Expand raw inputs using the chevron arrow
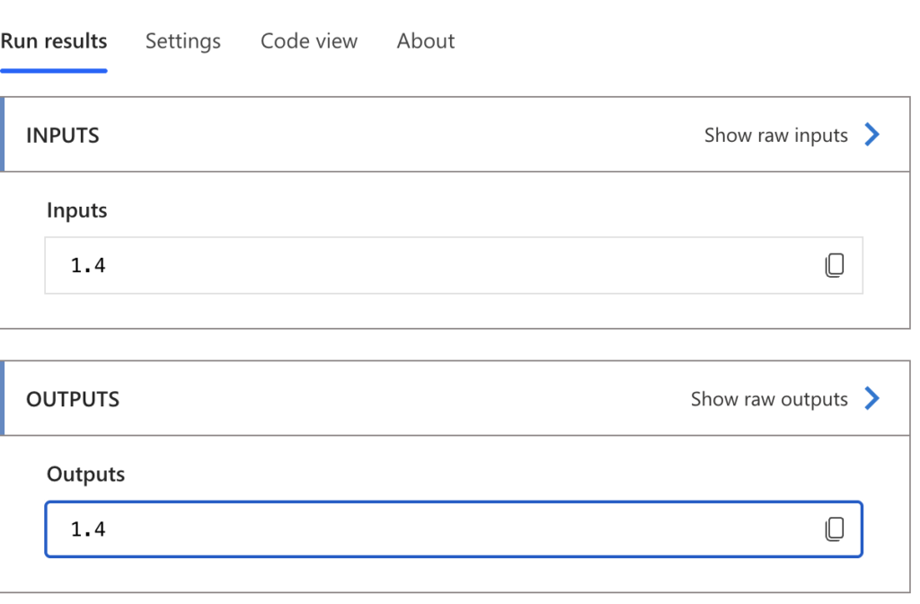The width and height of the screenshot is (920, 604). coord(871,135)
